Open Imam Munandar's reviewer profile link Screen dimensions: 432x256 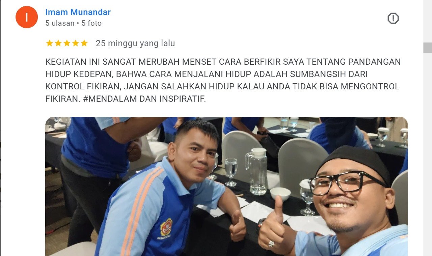[x=78, y=12]
